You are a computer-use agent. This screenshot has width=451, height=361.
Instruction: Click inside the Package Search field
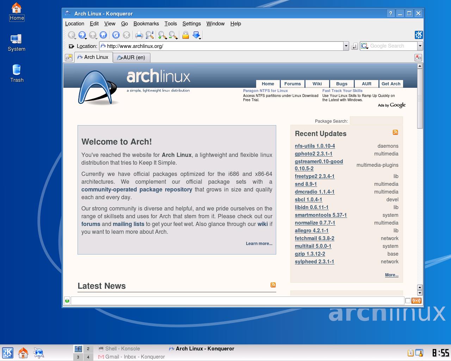(376, 121)
